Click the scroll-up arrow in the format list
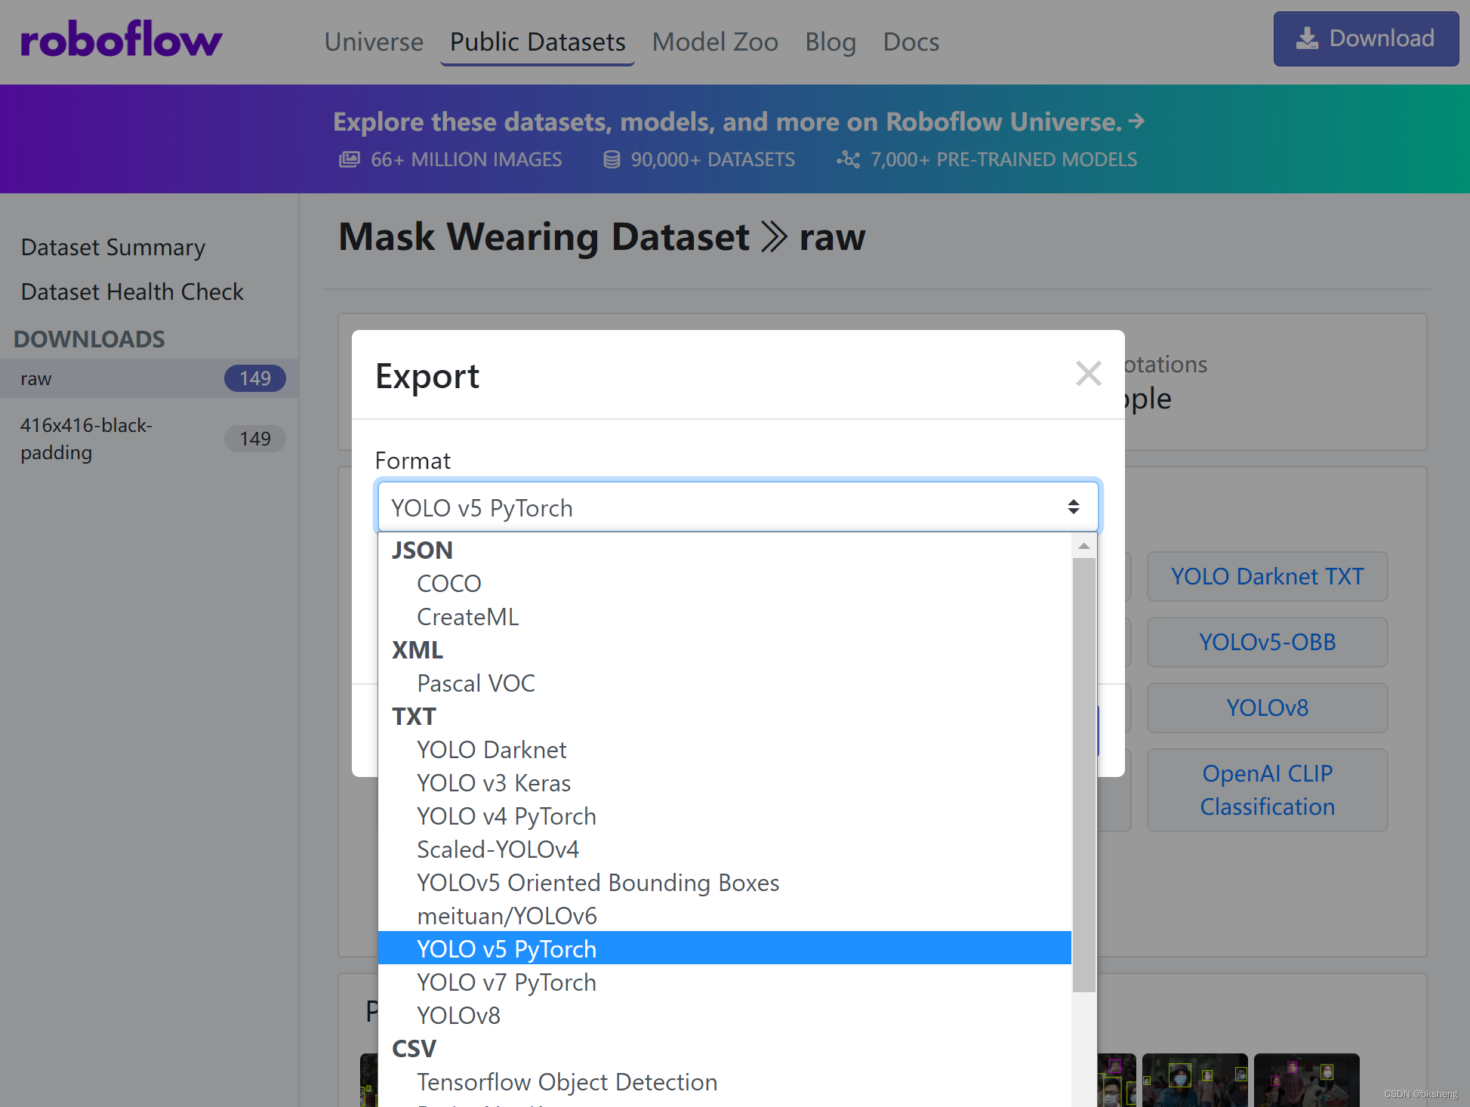1470x1107 pixels. (x=1084, y=546)
